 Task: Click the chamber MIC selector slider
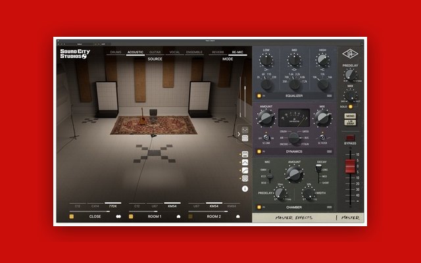tap(270, 176)
